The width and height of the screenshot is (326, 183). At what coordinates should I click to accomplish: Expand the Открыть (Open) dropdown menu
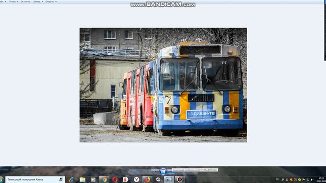point(51,2)
